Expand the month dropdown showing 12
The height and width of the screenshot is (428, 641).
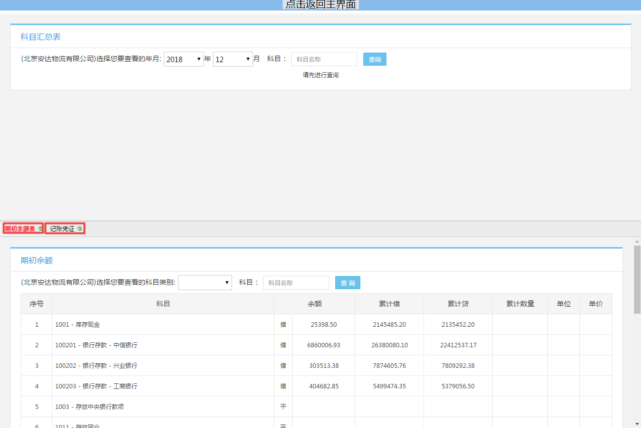(x=233, y=59)
